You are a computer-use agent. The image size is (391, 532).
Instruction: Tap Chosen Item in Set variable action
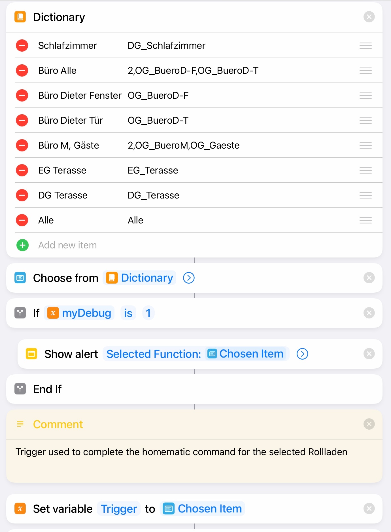(203, 509)
